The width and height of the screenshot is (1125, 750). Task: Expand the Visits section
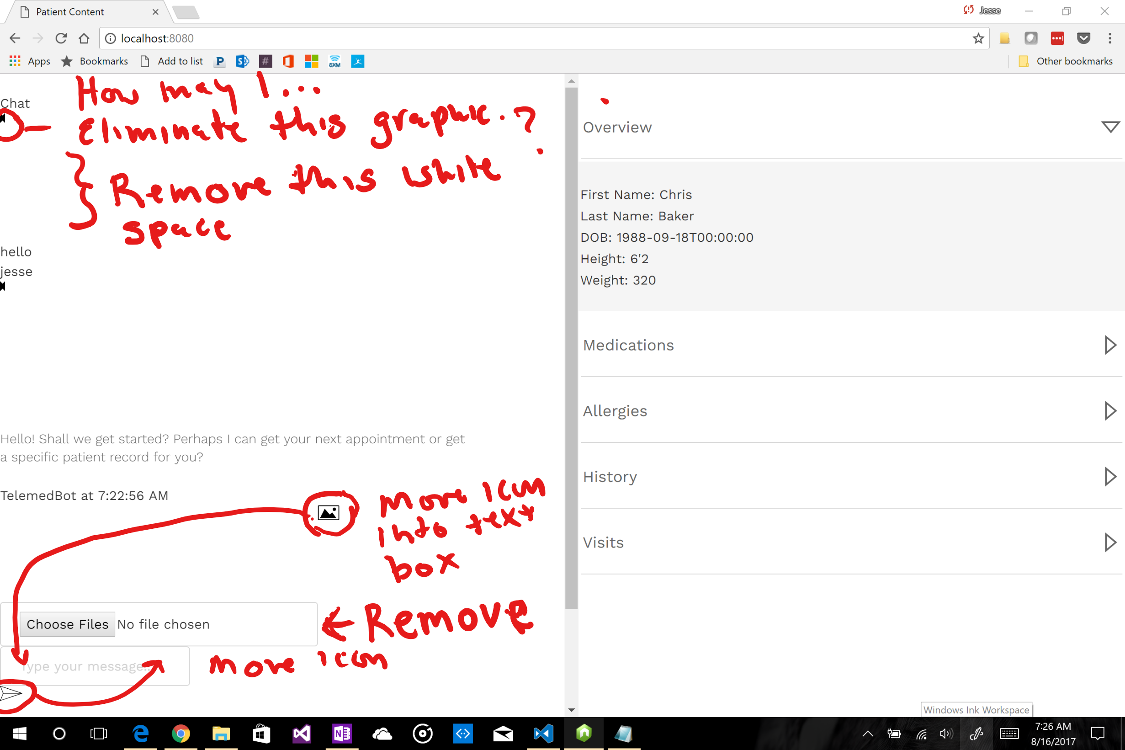(x=1110, y=543)
